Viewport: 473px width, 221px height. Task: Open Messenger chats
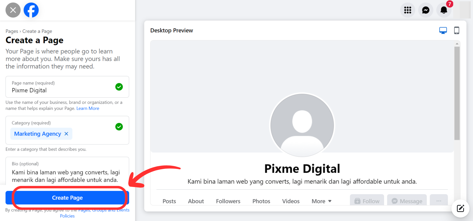[426, 10]
